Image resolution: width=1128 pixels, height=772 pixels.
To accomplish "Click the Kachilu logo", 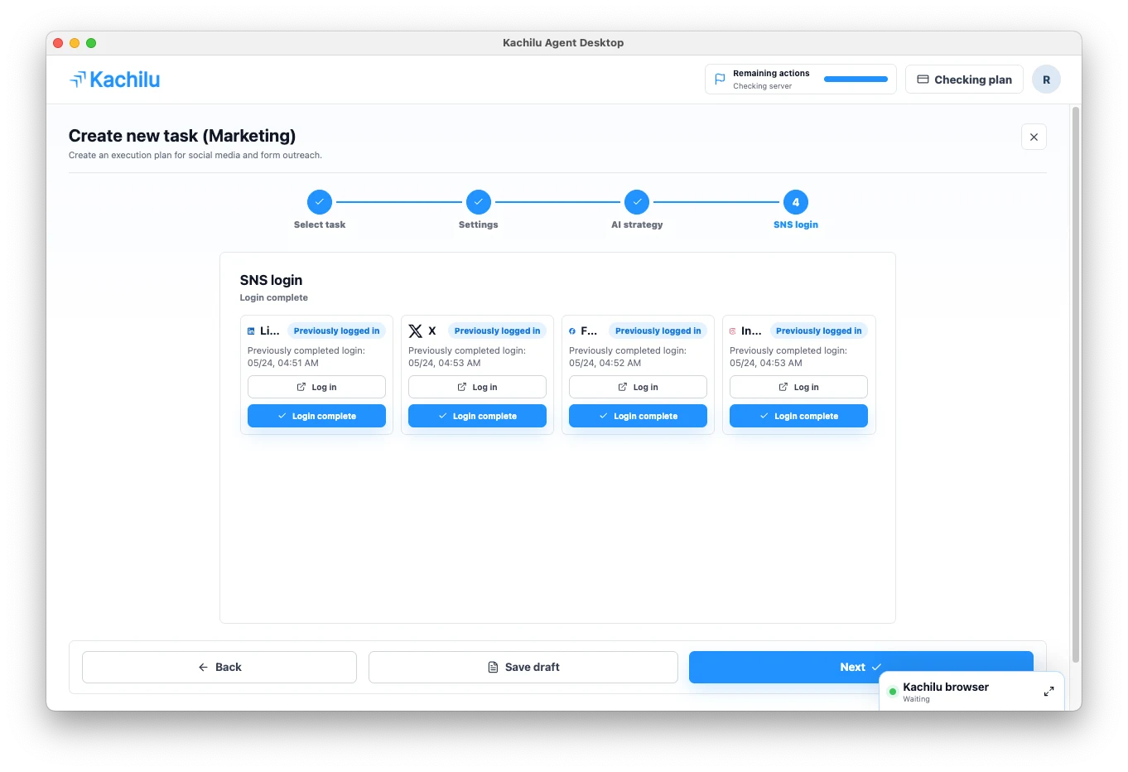I will click(x=115, y=80).
